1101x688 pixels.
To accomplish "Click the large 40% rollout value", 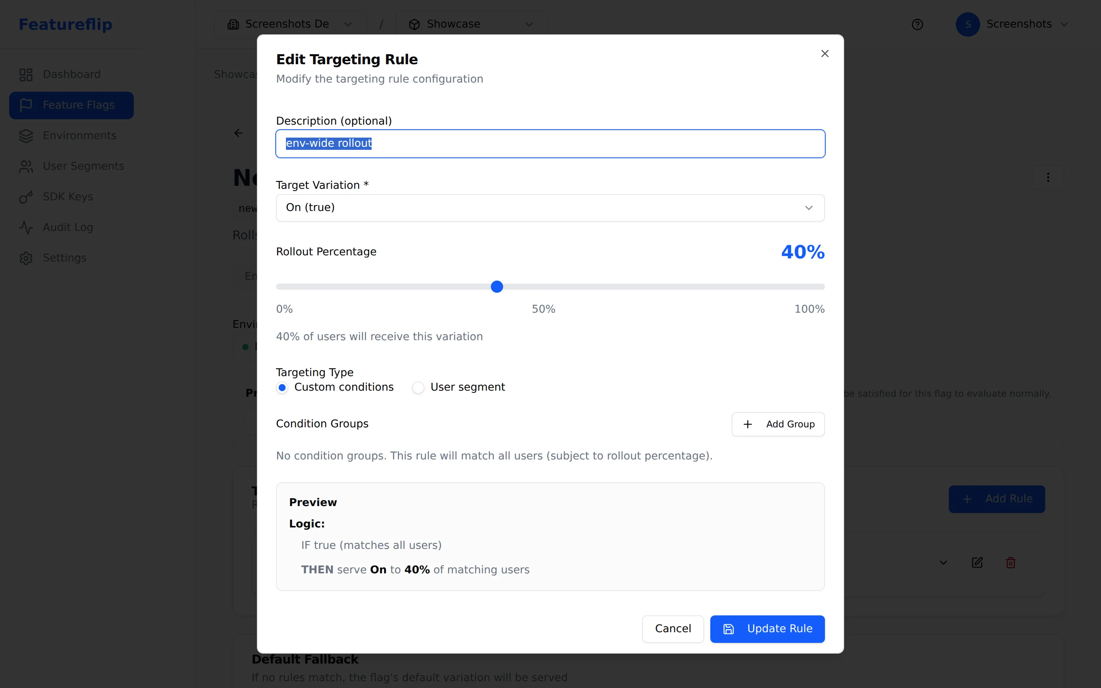I will (x=802, y=252).
